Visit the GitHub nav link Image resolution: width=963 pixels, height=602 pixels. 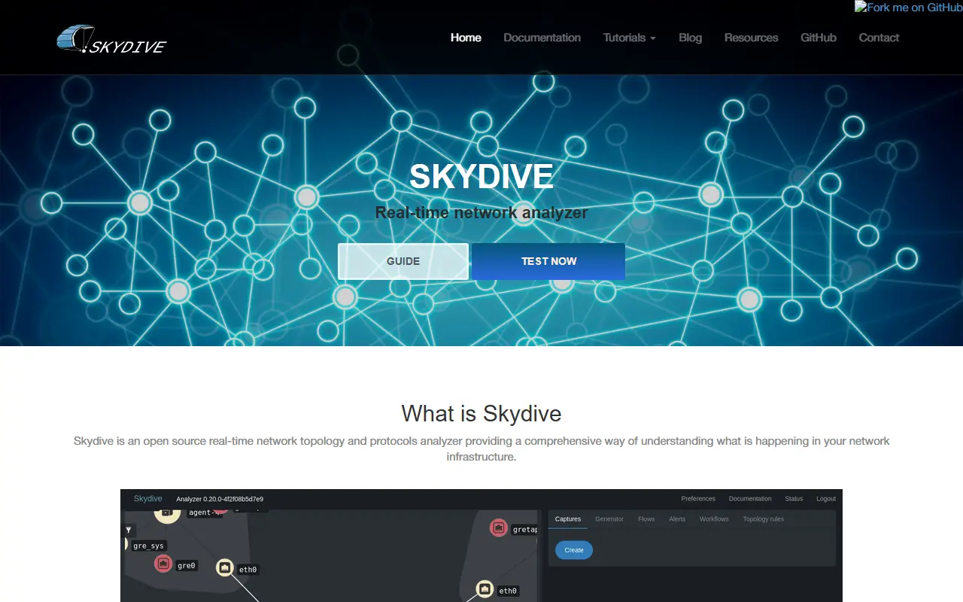point(819,38)
